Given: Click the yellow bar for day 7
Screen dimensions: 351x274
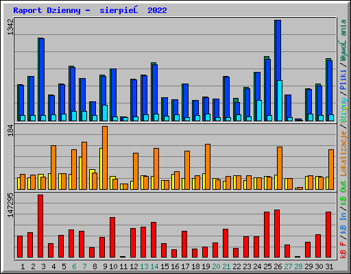Looking at the screenshot, I should pyautogui.click(x=80, y=173).
